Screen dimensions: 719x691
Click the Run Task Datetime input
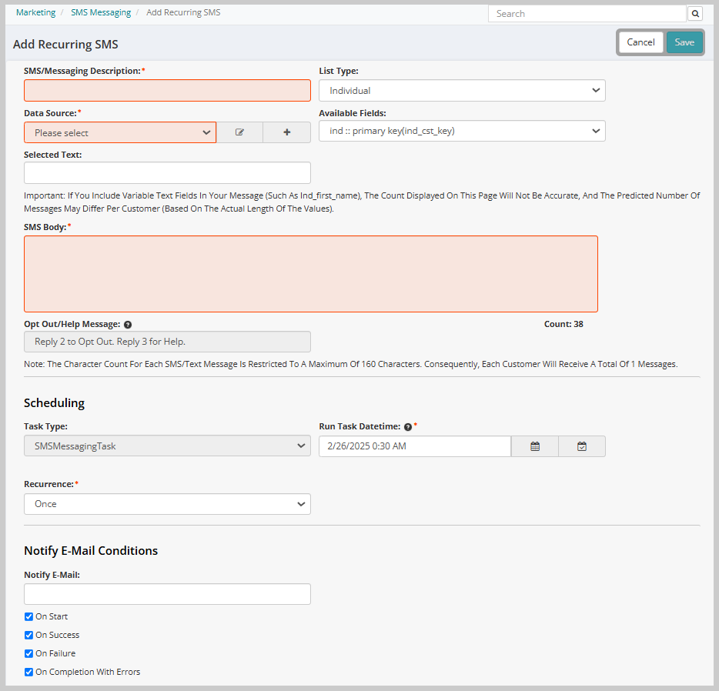point(415,446)
